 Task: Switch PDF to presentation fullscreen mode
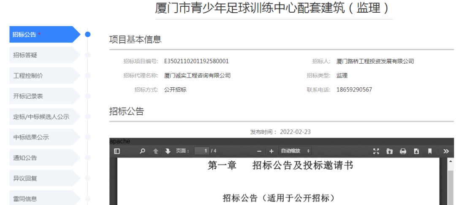376,151
